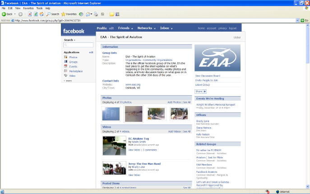Expand the Search options dropdown
This screenshot has height=194, width=310.
pyautogui.click(x=74, y=40)
